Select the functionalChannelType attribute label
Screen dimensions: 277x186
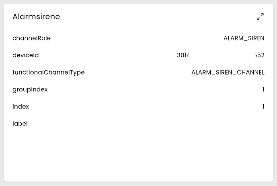point(48,73)
